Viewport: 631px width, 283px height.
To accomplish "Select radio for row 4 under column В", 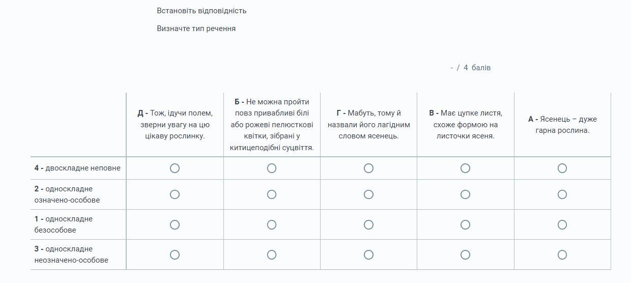I will click(x=465, y=168).
